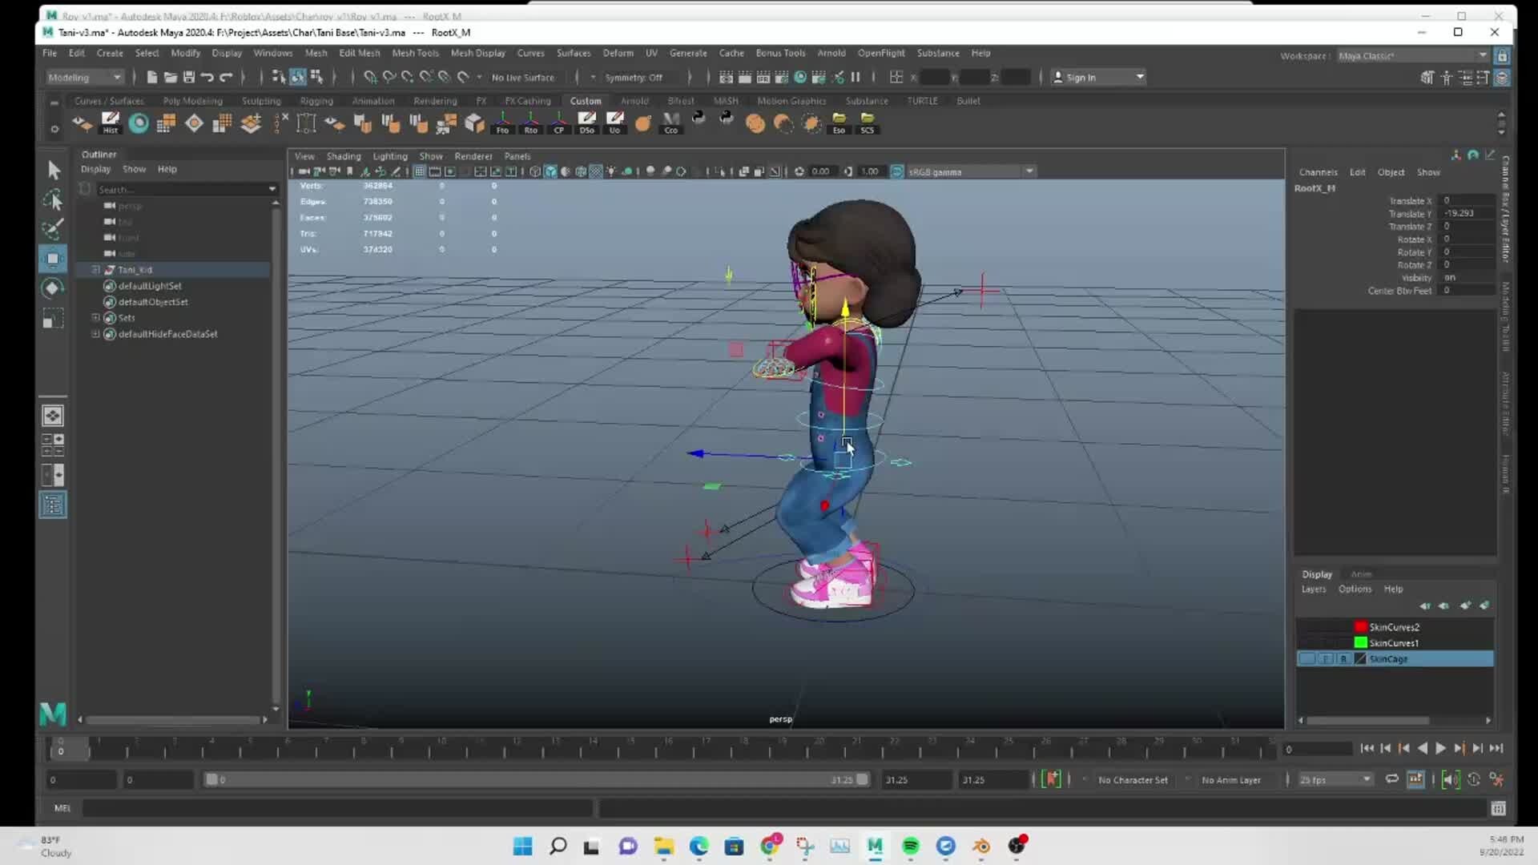Click the Render Settings icon in the status line

(782, 77)
